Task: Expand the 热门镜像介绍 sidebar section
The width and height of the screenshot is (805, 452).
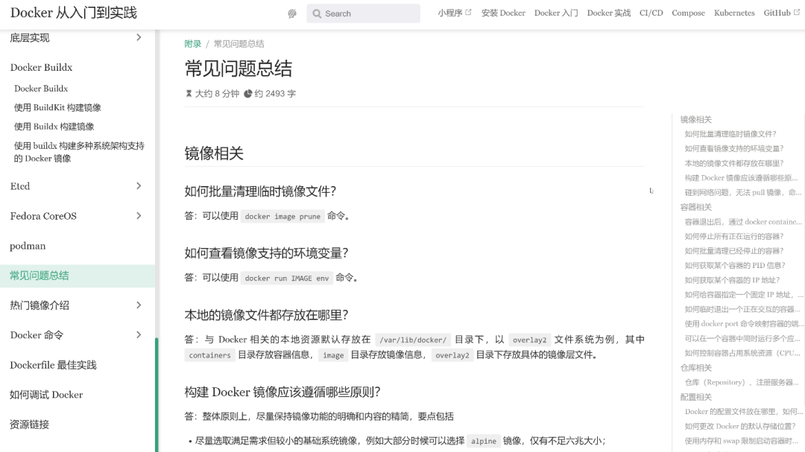Action: coord(139,305)
